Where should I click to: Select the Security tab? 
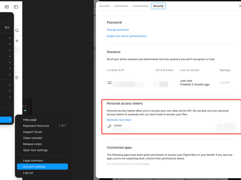point(158,6)
